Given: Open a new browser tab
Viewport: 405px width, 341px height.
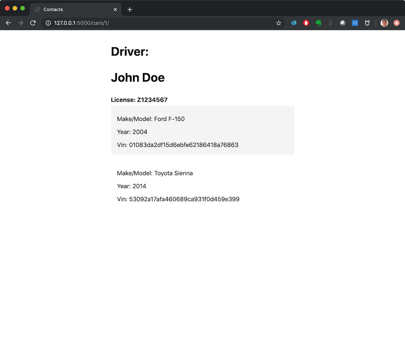Looking at the screenshot, I should pos(130,9).
